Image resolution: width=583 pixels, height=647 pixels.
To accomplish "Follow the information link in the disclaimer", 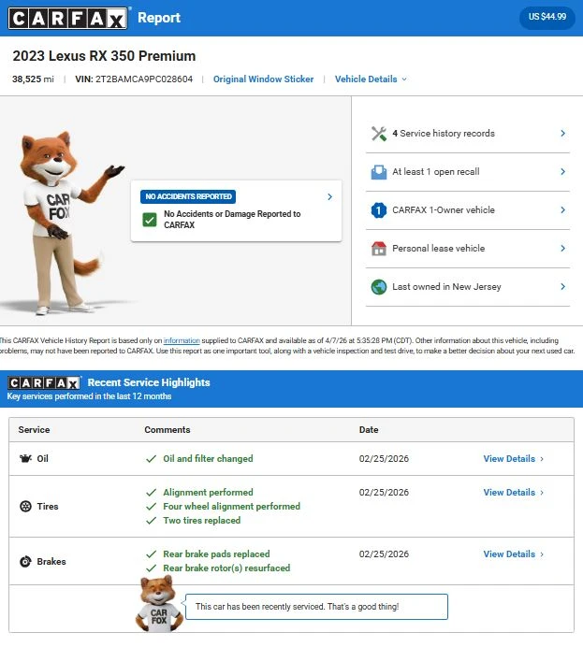I will (182, 341).
